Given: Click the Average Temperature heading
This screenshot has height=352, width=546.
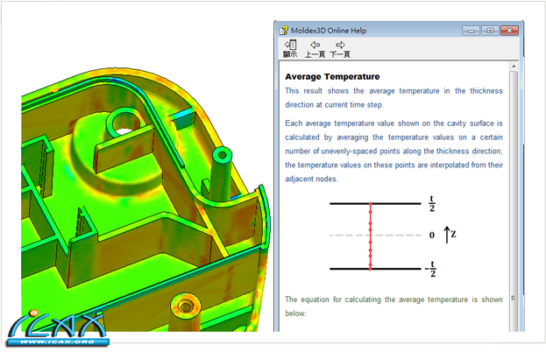Looking at the screenshot, I should point(332,76).
